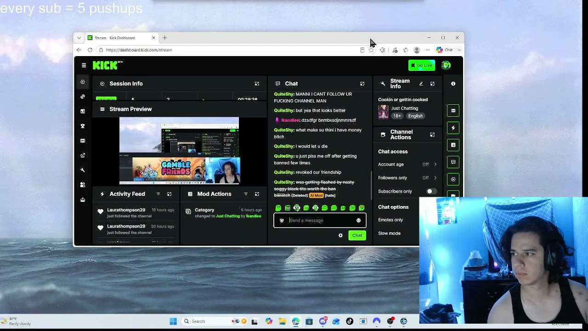The width and height of the screenshot is (588, 331).
Task: Open a new browser tab
Action: 164,38
